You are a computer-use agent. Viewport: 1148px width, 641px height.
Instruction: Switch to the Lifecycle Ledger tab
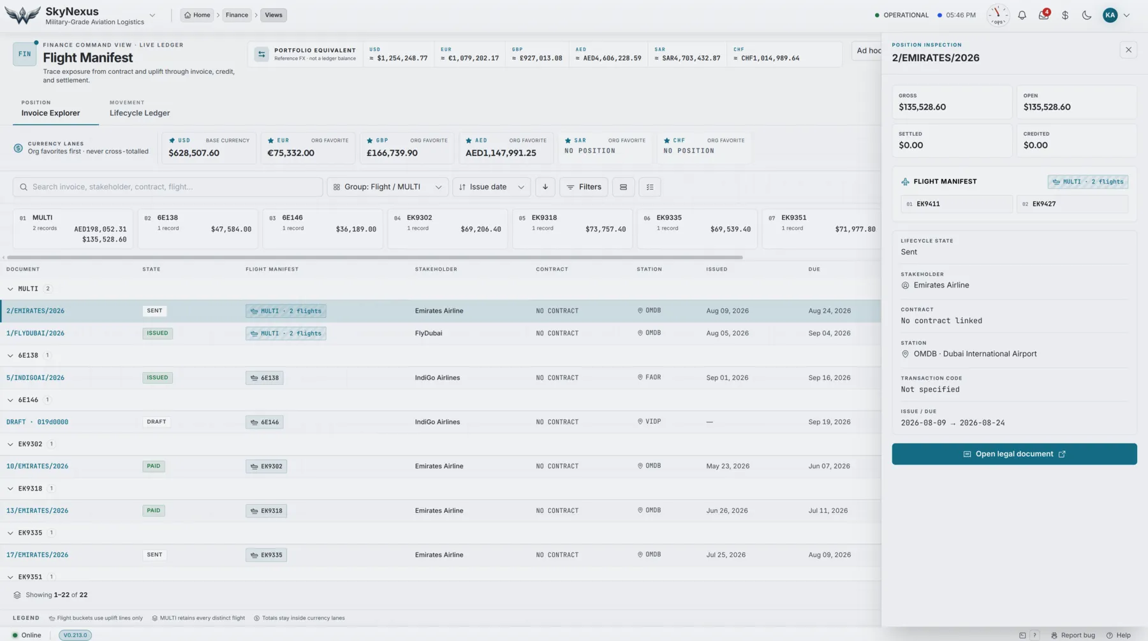(x=140, y=109)
